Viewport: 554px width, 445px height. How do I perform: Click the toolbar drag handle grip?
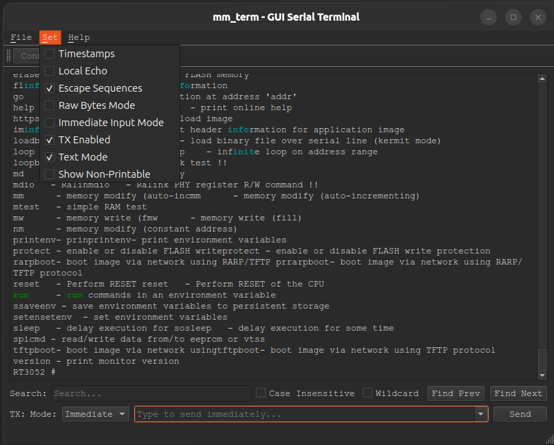8,56
